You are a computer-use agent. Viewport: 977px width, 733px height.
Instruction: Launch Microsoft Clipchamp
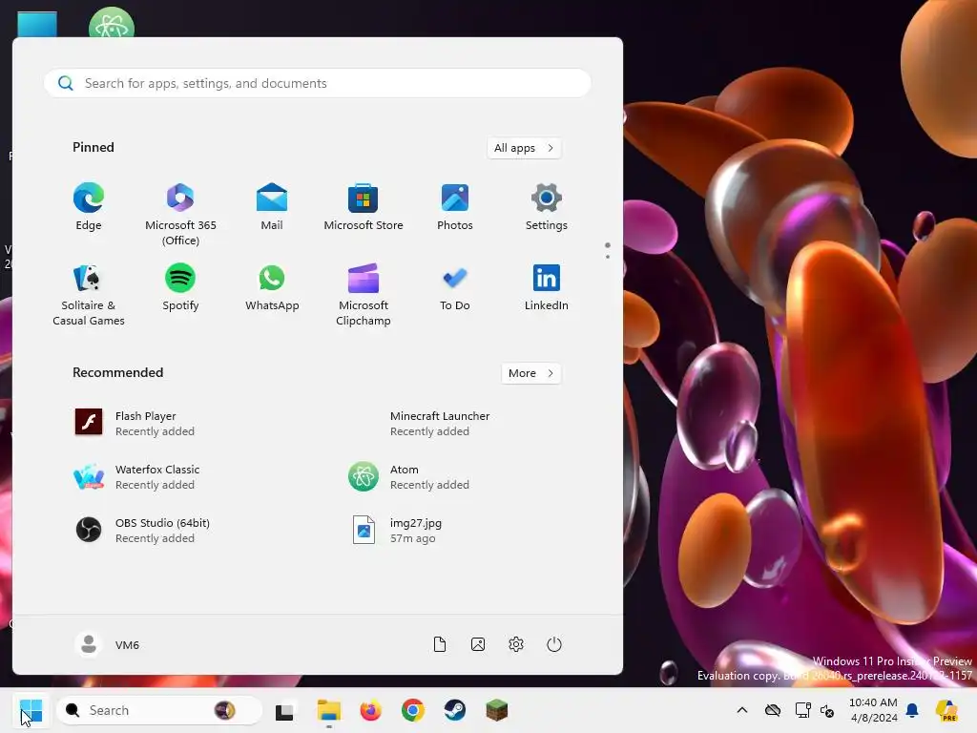click(x=364, y=294)
